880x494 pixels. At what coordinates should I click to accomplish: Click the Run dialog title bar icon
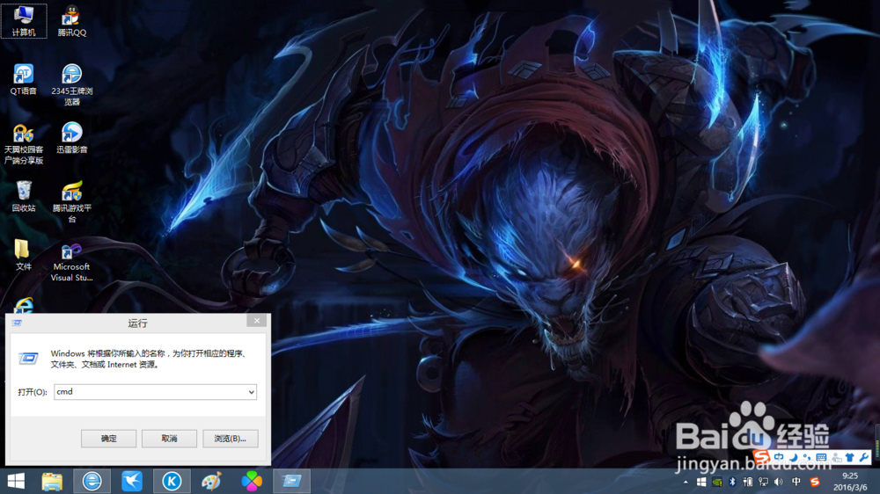coord(17,323)
